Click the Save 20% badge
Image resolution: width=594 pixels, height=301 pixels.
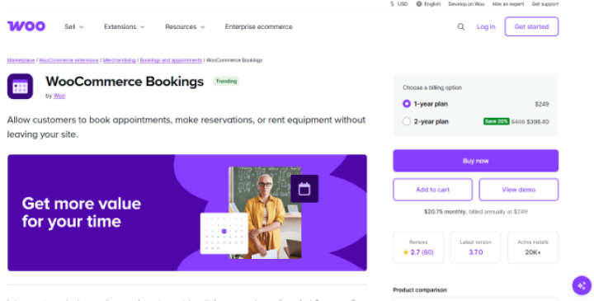coord(496,121)
